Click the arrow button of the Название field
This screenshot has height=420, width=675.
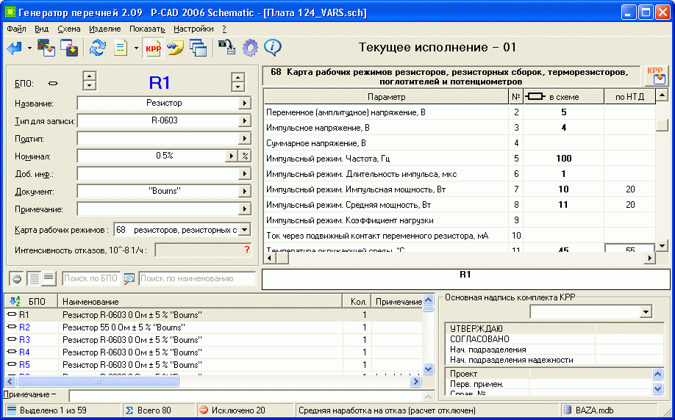(x=245, y=104)
